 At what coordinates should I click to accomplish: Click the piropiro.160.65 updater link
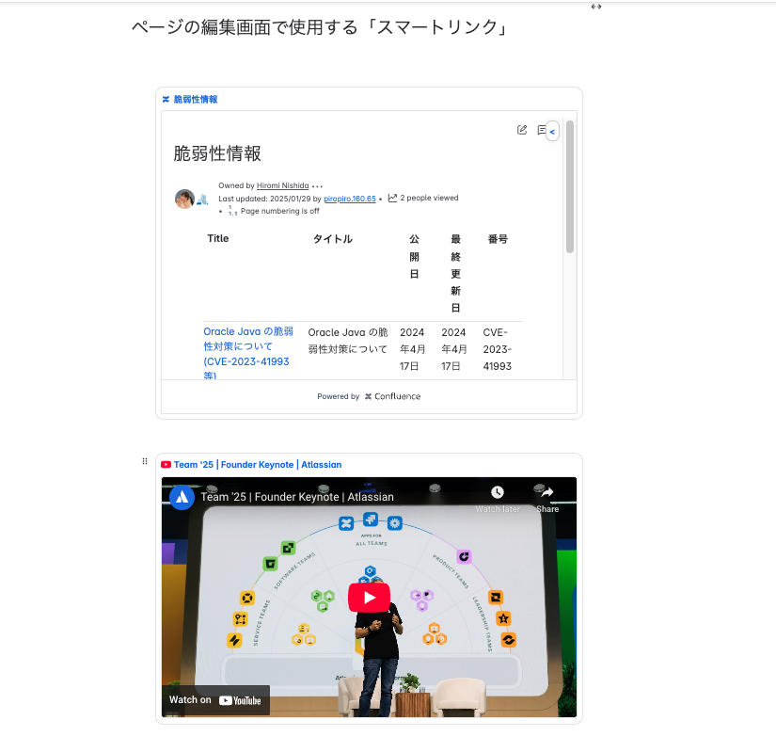pyautogui.click(x=349, y=198)
